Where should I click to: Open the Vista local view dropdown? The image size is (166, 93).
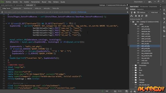click(x=156, y=12)
